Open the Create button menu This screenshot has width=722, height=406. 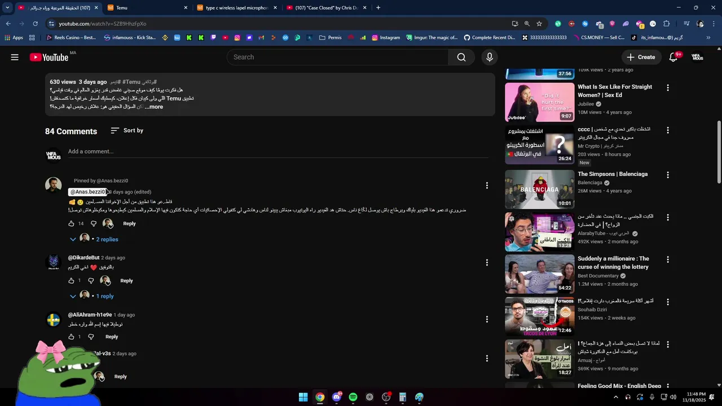[641, 57]
